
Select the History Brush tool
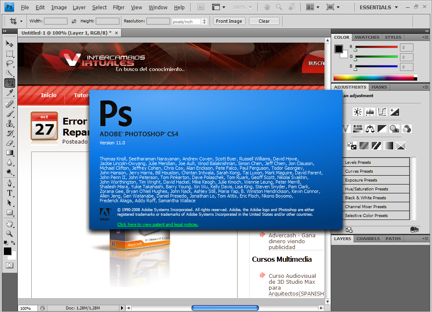[x=10, y=133]
